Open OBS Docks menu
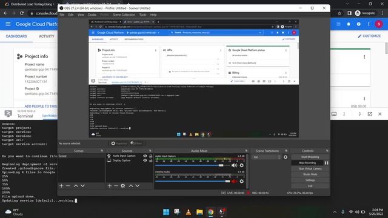388x218 pixels. pyautogui.click(x=92, y=15)
